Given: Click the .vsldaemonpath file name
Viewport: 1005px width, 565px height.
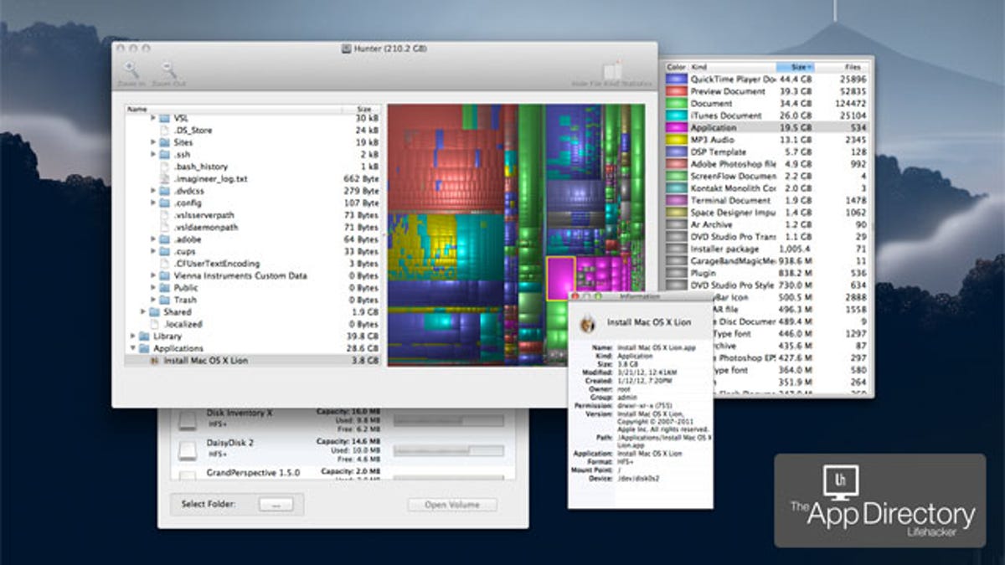Looking at the screenshot, I should click(206, 228).
